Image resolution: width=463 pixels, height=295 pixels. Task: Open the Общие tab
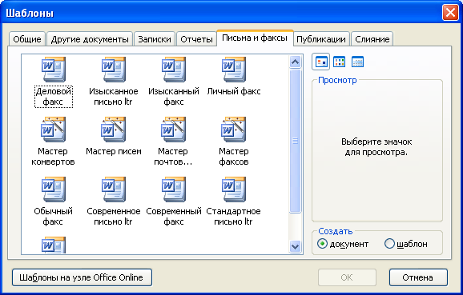[x=27, y=39]
